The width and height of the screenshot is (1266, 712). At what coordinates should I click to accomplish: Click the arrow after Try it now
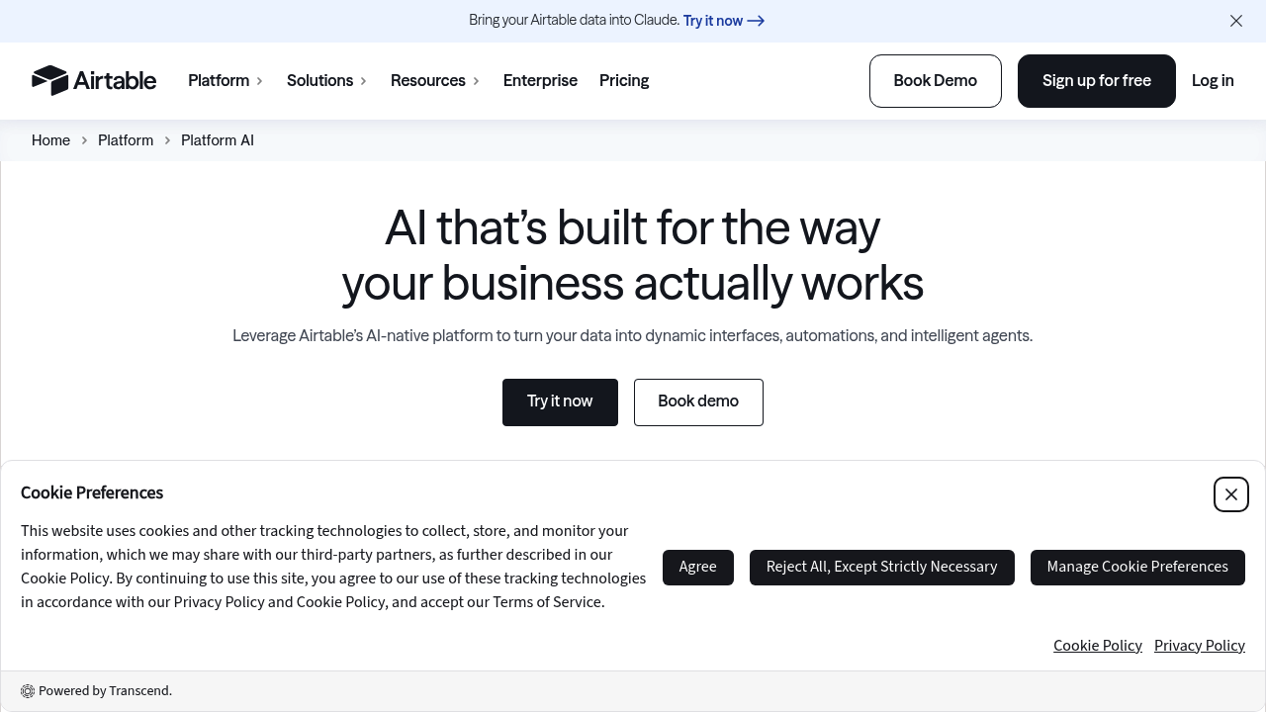coord(756,21)
